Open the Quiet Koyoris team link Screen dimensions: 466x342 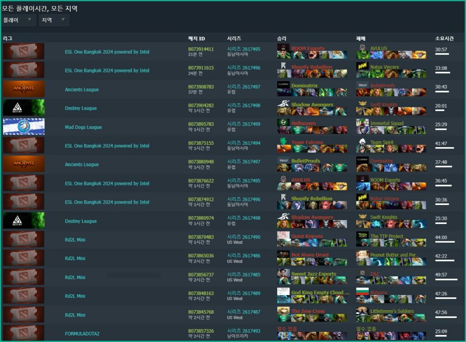pos(307,236)
